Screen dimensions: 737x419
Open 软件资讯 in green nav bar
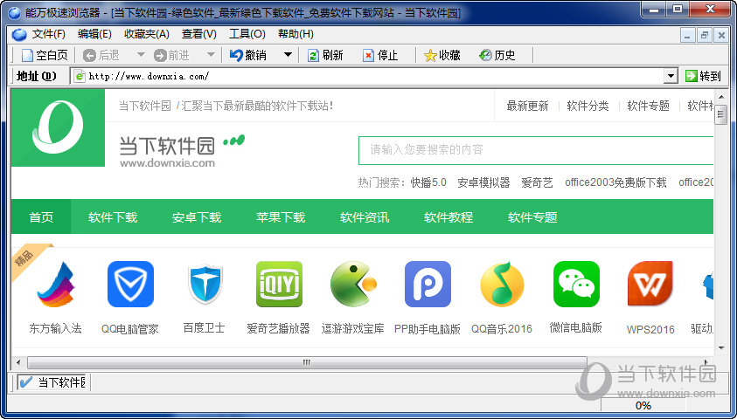[x=365, y=216]
